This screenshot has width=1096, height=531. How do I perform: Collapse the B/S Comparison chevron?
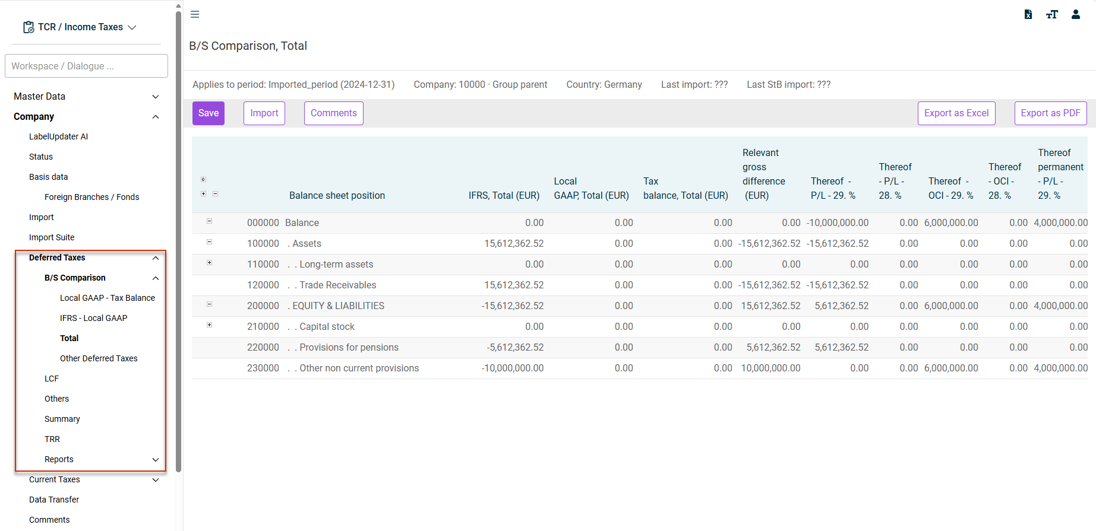[x=156, y=278]
